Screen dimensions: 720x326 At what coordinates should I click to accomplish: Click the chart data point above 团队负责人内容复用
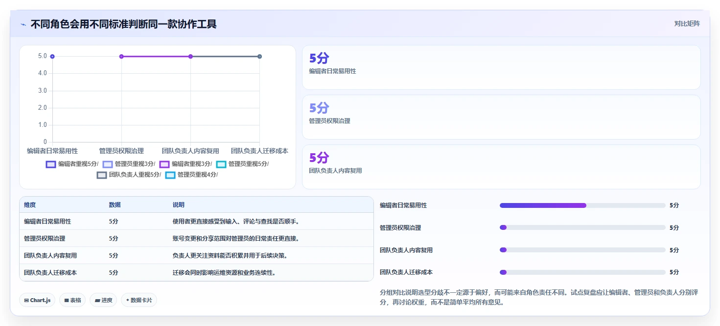tap(190, 57)
